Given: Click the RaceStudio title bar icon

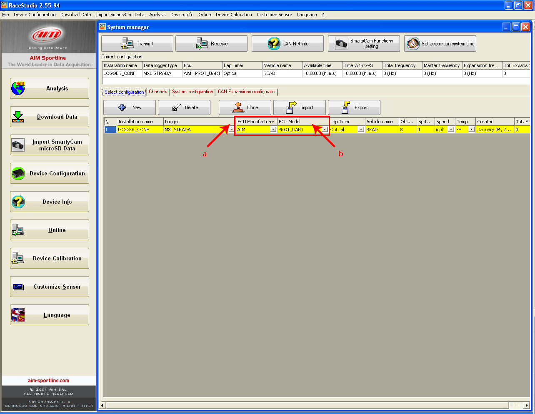Looking at the screenshot, I should coord(4,5).
